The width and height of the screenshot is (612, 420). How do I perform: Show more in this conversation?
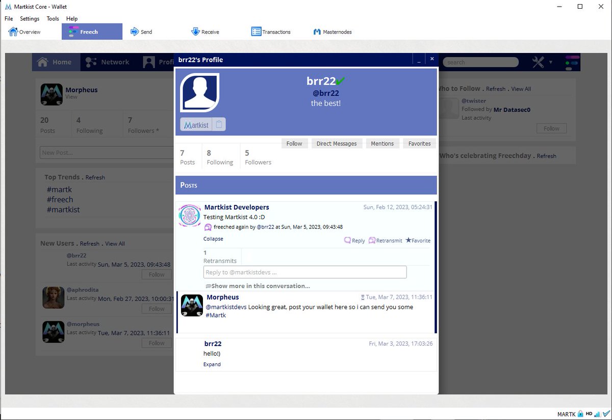point(258,286)
